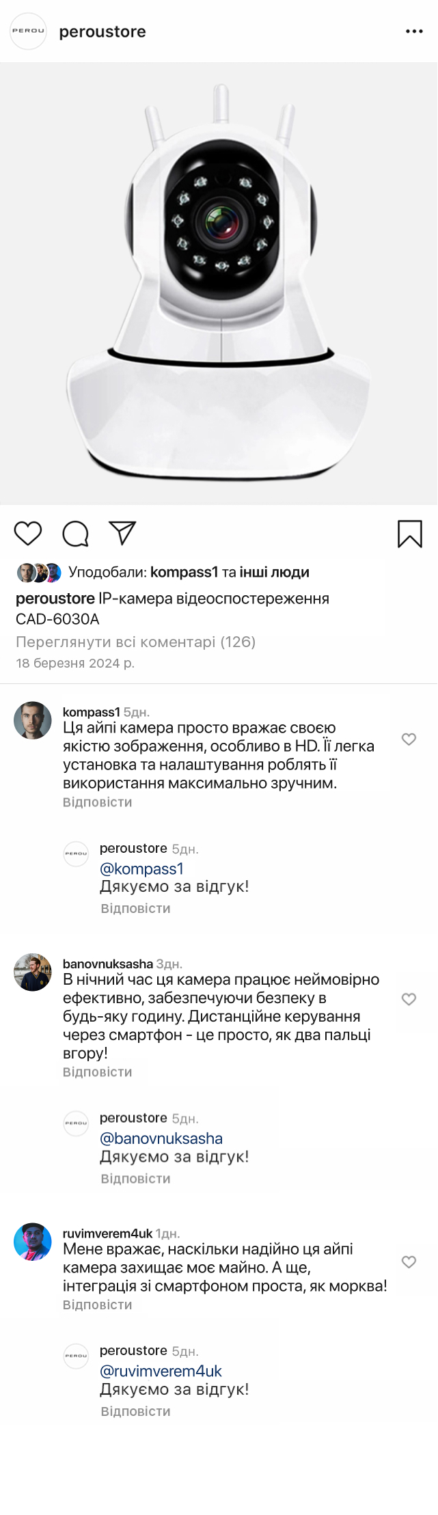The width and height of the screenshot is (438, 1515).
Task: Reply to banovnuksasha's comment
Action: [x=97, y=1072]
